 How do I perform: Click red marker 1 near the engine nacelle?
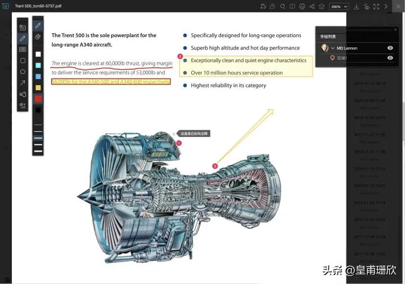pos(179,143)
